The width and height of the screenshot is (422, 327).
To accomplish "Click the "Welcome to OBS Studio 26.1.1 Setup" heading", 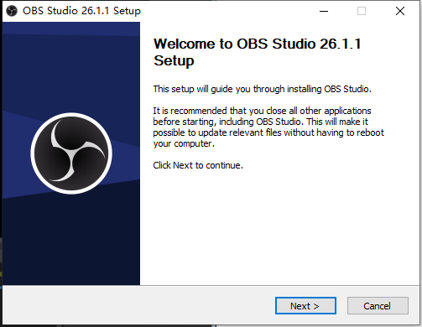I will [258, 52].
